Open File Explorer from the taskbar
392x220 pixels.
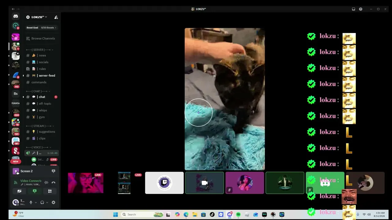pyautogui.click(x=194, y=215)
